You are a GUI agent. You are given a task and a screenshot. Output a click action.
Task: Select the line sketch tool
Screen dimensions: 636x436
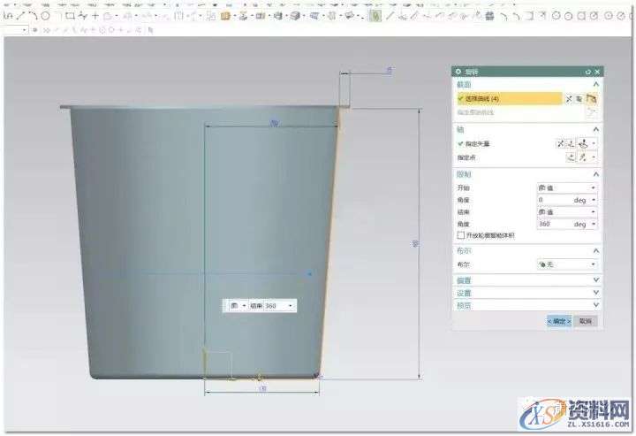(x=20, y=16)
